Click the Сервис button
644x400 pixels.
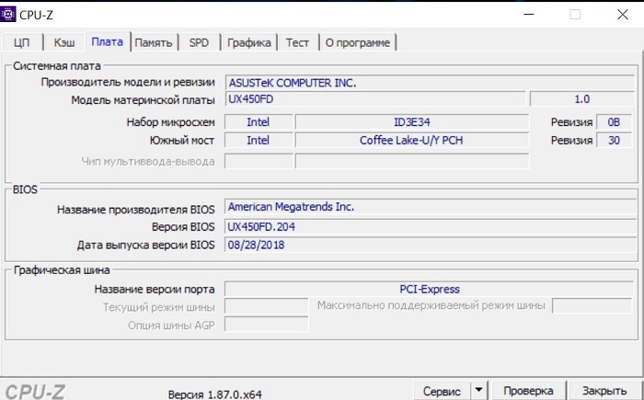point(442,391)
